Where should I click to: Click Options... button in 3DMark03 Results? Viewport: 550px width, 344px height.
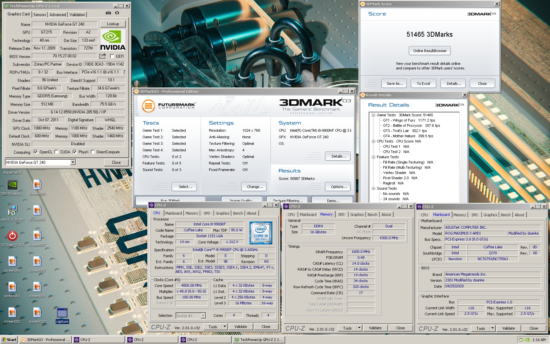[x=338, y=187]
